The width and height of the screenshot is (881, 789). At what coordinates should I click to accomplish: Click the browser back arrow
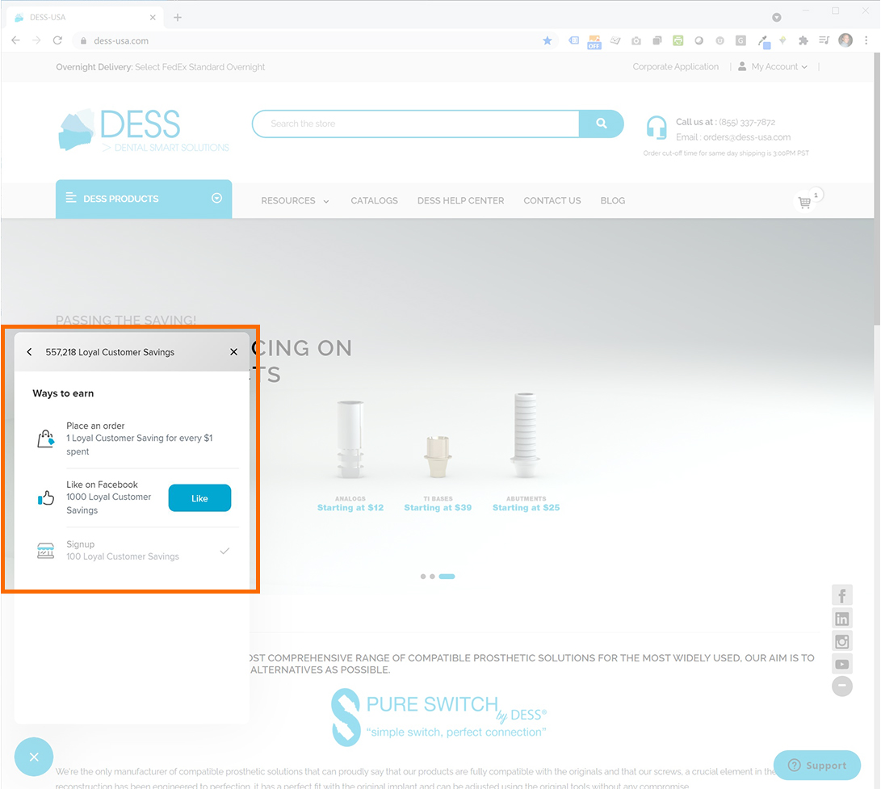[15, 40]
